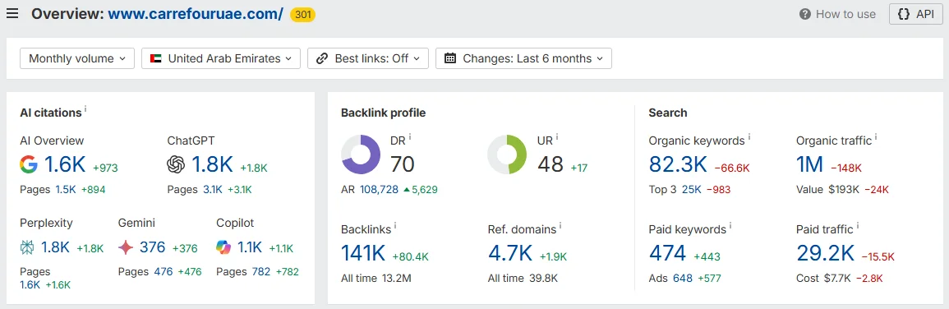Click the calendar icon in Changes filter
This screenshot has height=309, width=949.
pyautogui.click(x=449, y=59)
